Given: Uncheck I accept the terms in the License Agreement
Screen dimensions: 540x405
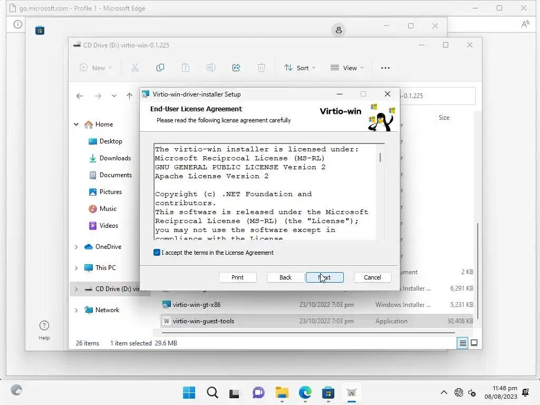Looking at the screenshot, I should pyautogui.click(x=157, y=253).
